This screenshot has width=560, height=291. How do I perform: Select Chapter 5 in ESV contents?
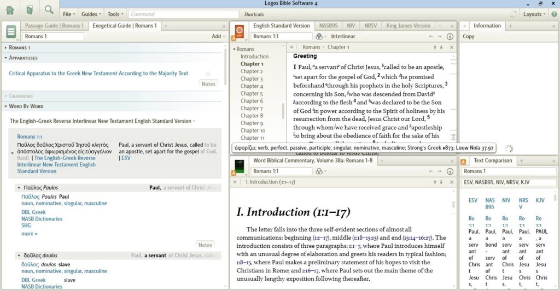tap(252, 93)
